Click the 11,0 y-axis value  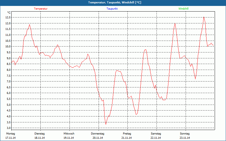8,35
